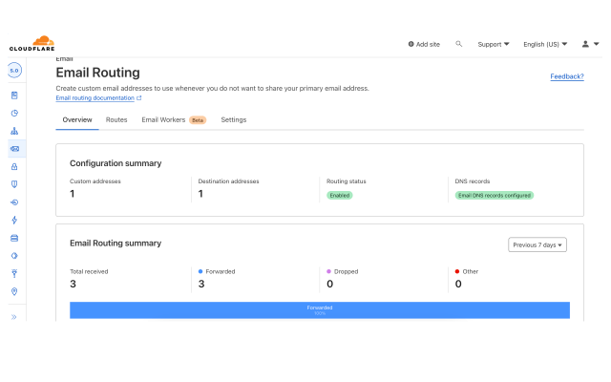Viewport: 611px width, 382px height.
Task: Click the blue Forwarded legend dot
Action: 200,271
